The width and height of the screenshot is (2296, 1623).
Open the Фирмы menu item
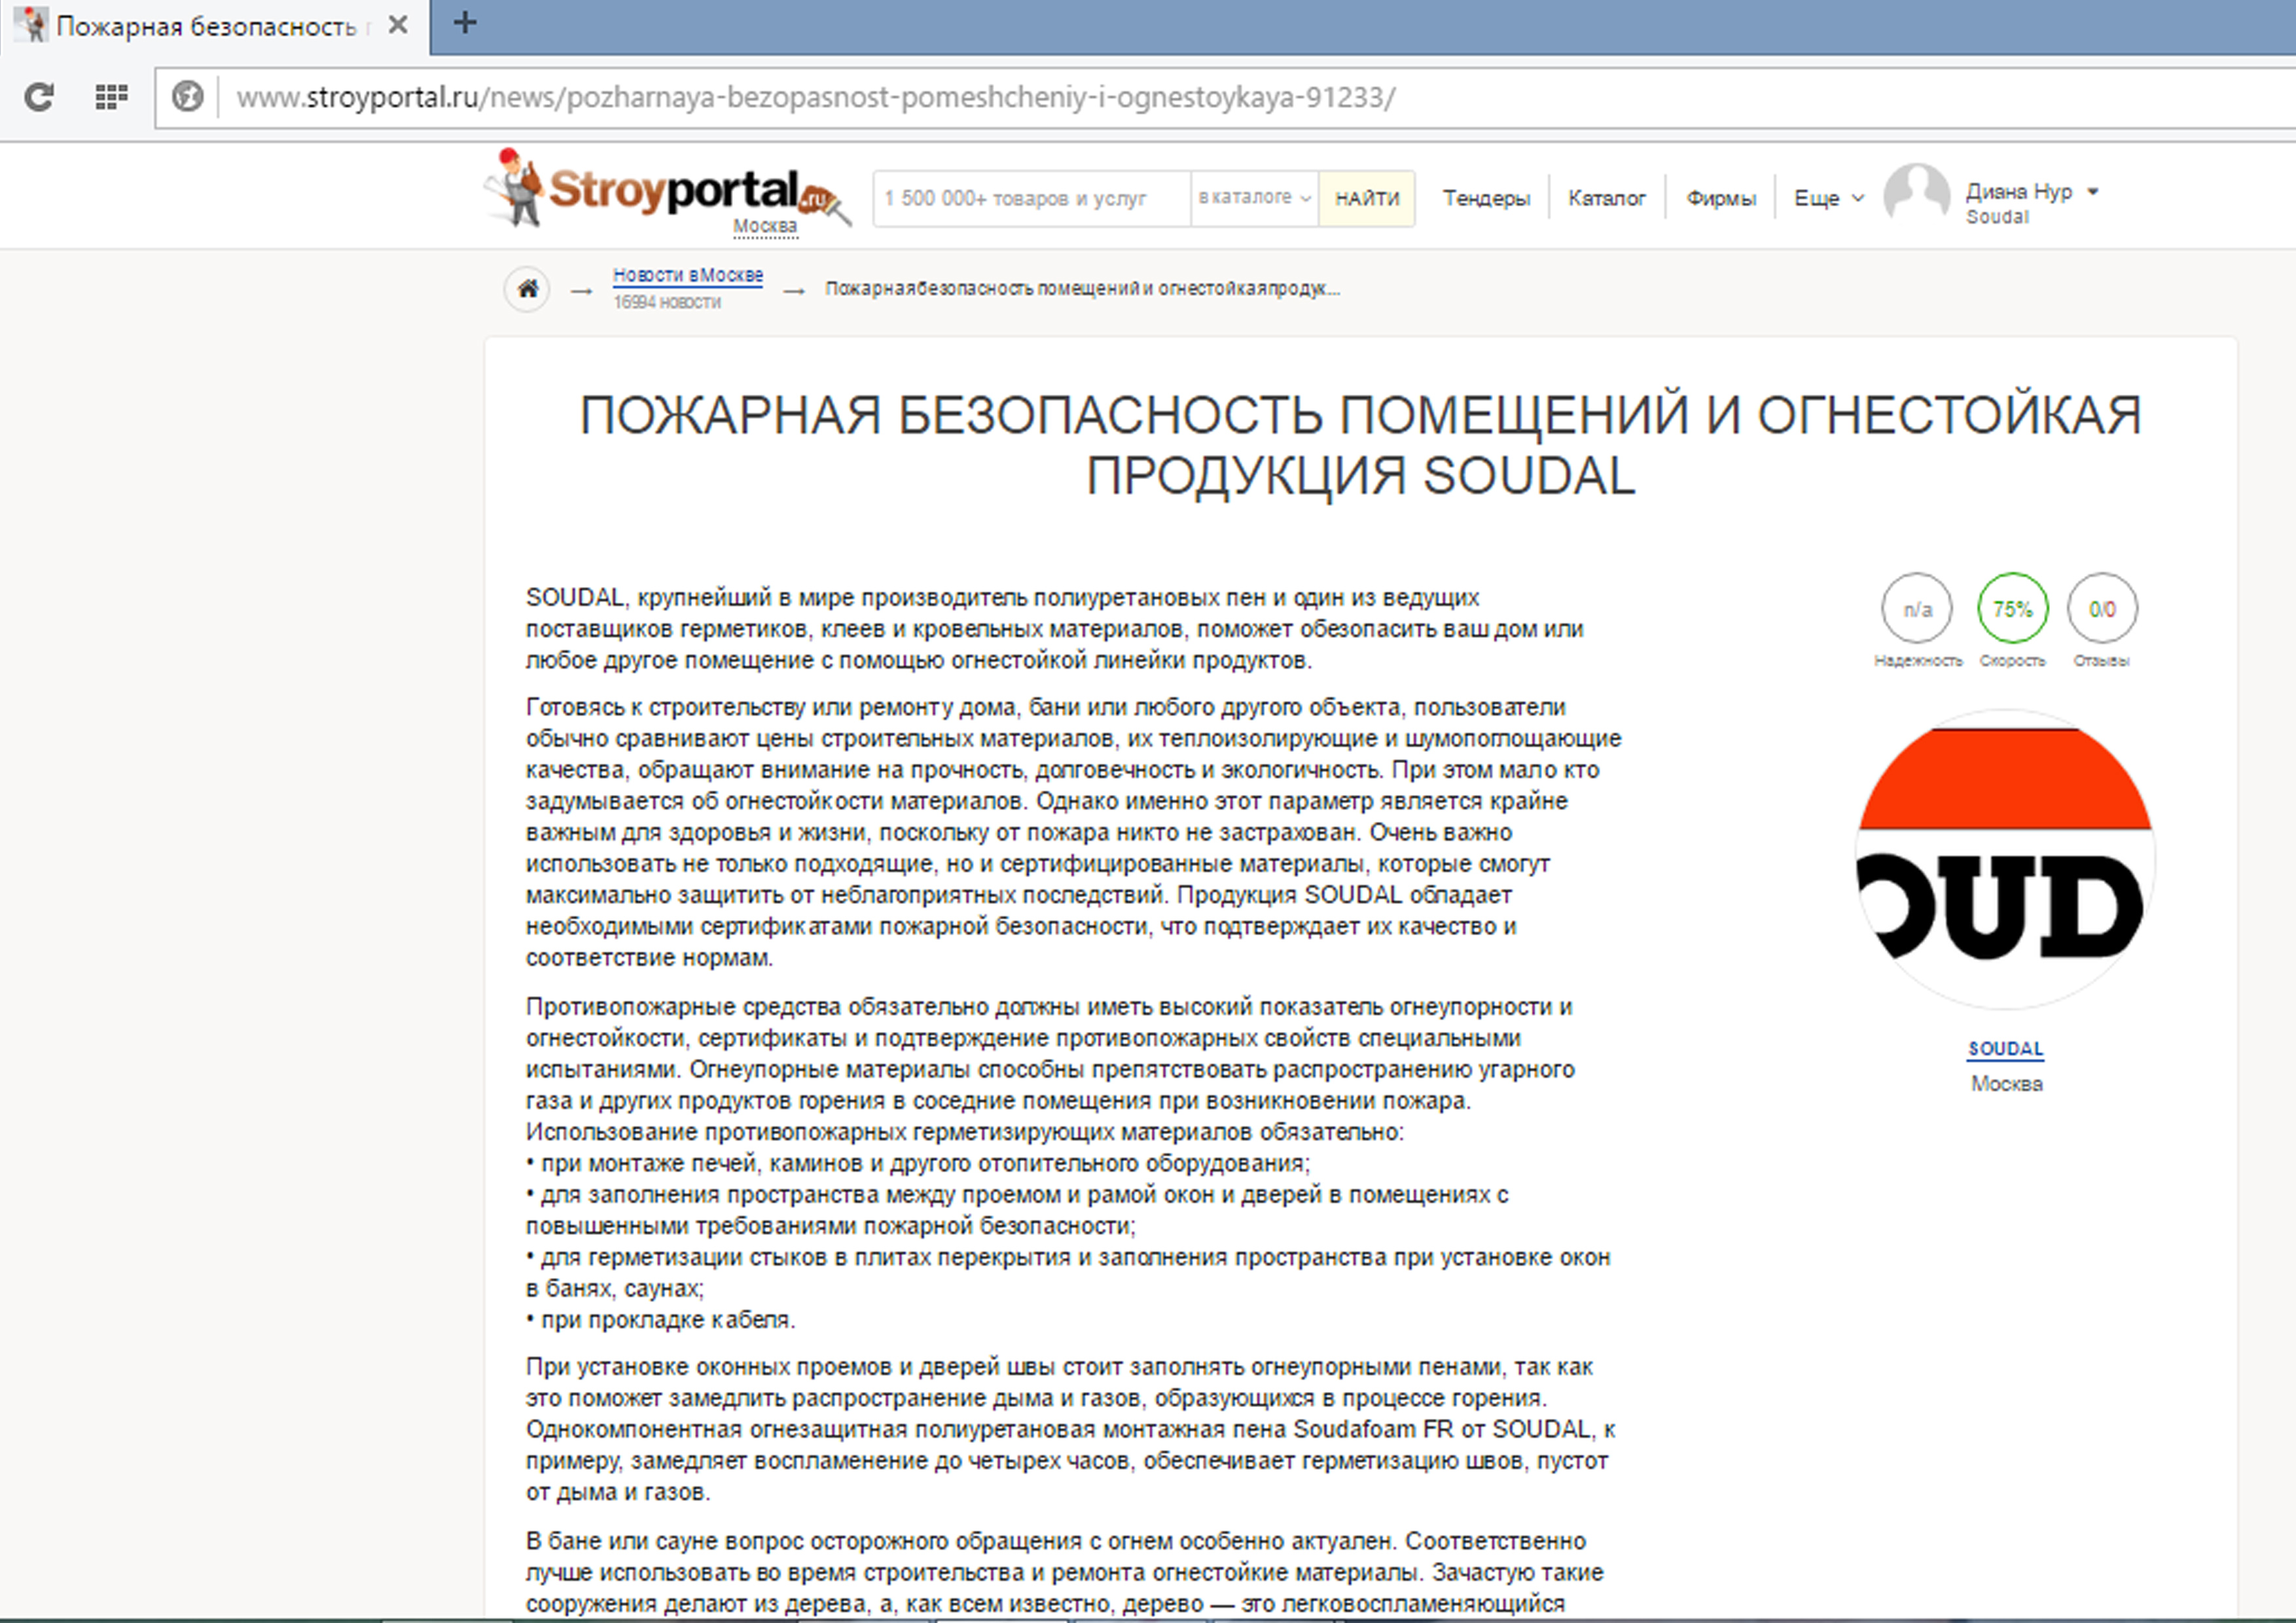pos(1721,198)
